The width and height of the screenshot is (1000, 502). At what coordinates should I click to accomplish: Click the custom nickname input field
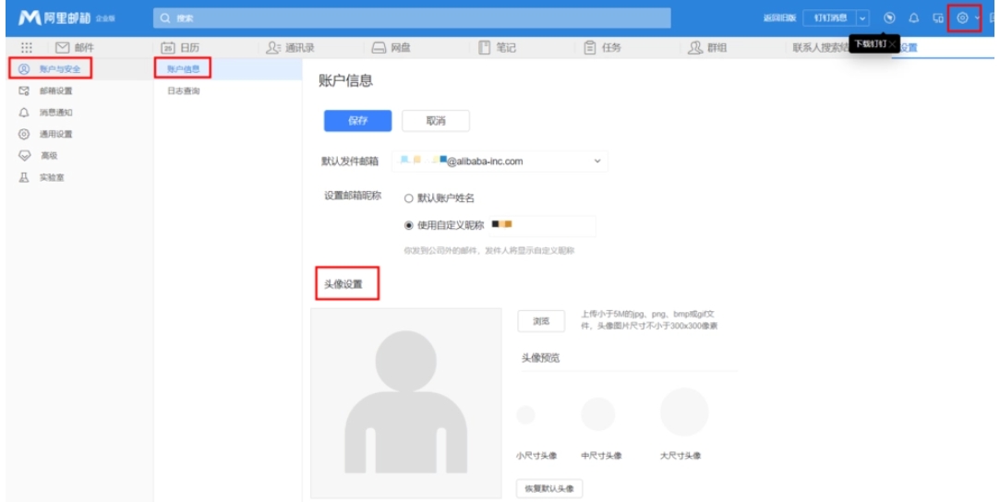[x=542, y=225]
